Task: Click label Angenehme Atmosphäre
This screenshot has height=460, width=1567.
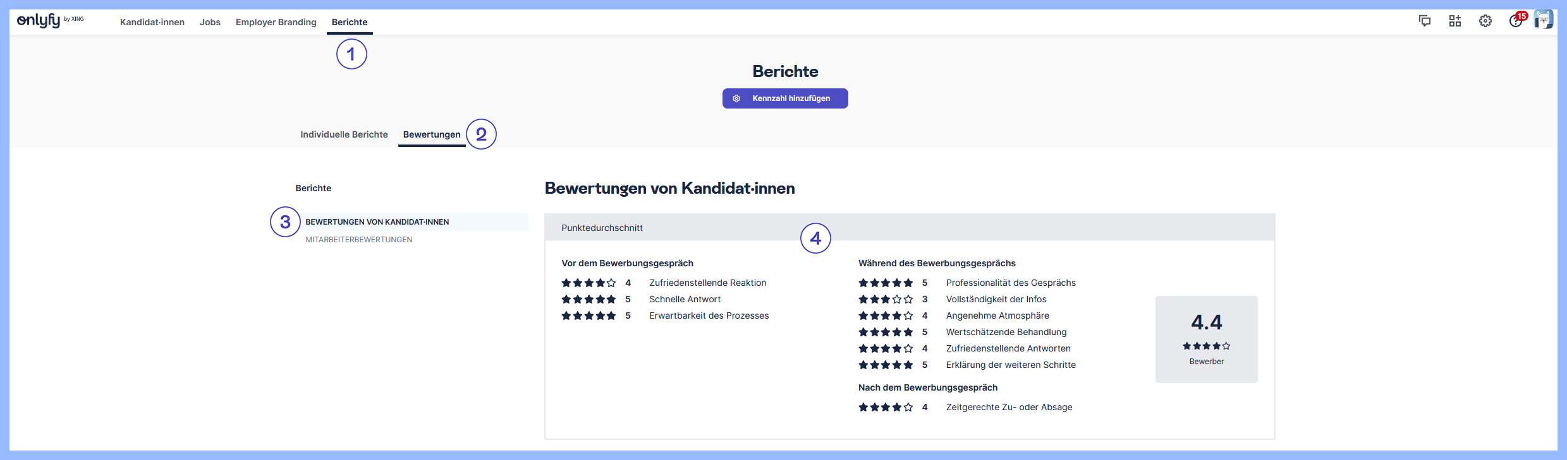Action: click(x=997, y=316)
